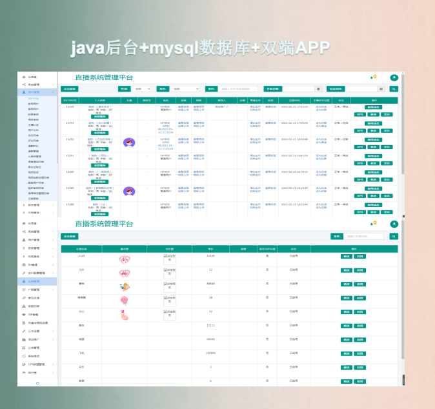Click the keyword search input in the user list panel
435x409 pixels.
click(238, 89)
